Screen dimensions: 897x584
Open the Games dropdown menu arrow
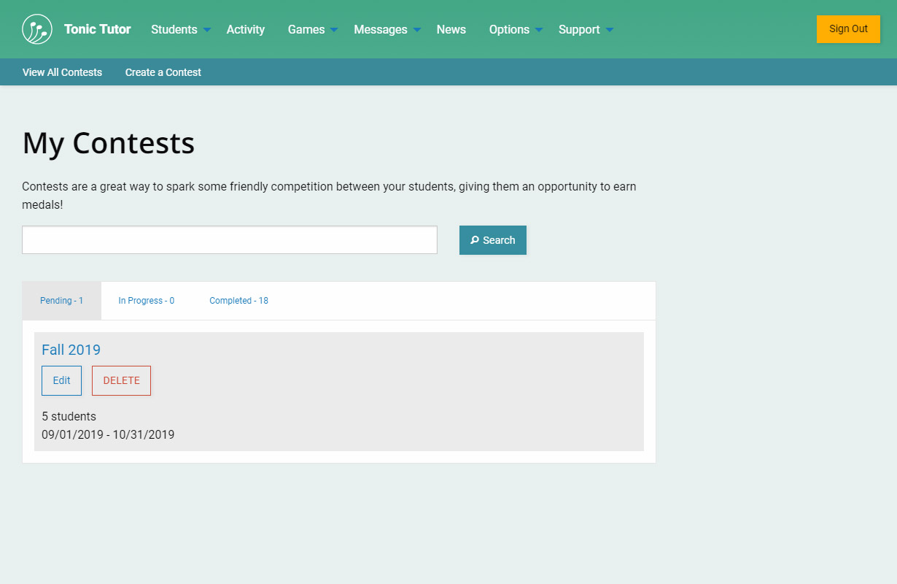[x=334, y=30]
